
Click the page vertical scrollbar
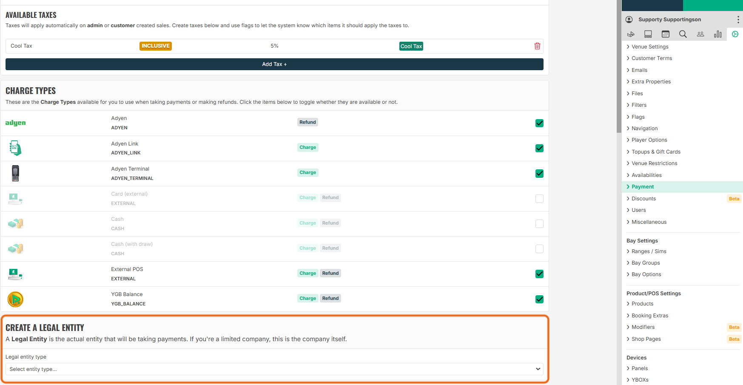(x=619, y=192)
